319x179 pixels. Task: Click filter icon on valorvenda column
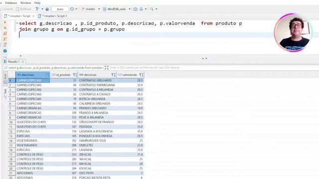point(141,75)
